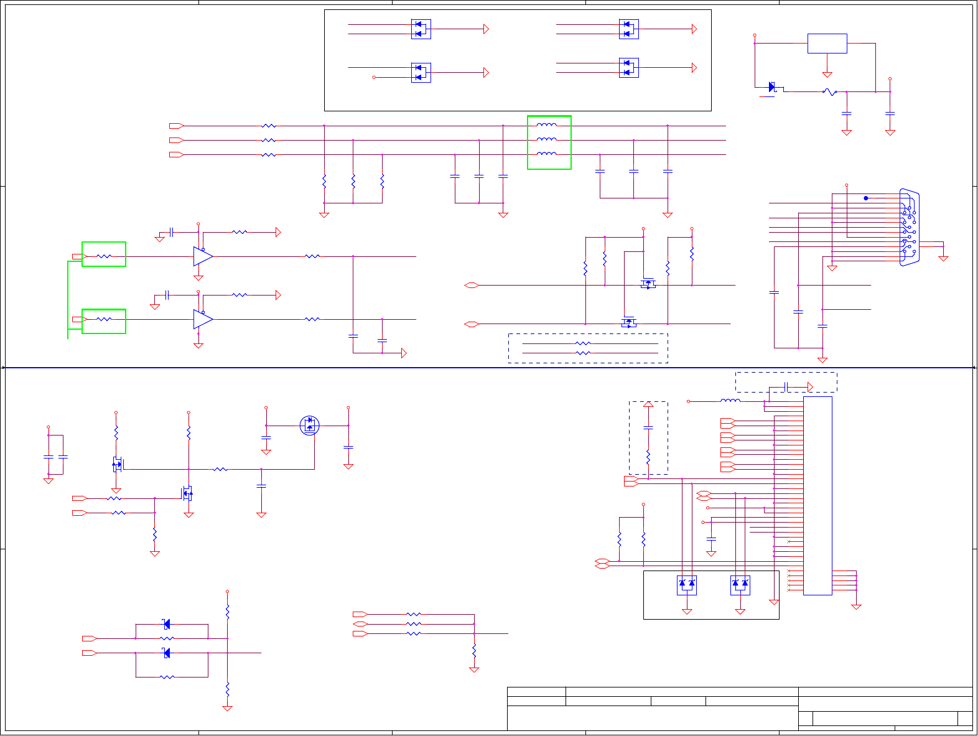978x736 pixels.
Task: Select the upper diode in bottom-left circuit
Action: click(x=166, y=624)
